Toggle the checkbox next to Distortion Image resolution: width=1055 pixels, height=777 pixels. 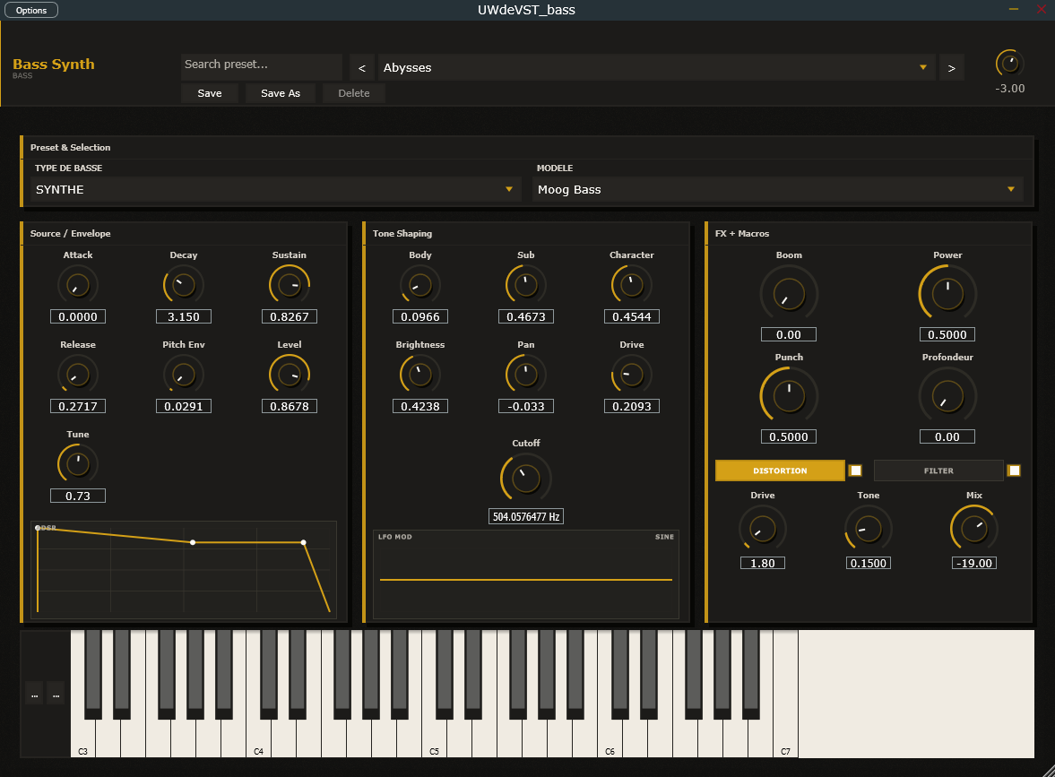click(x=856, y=471)
